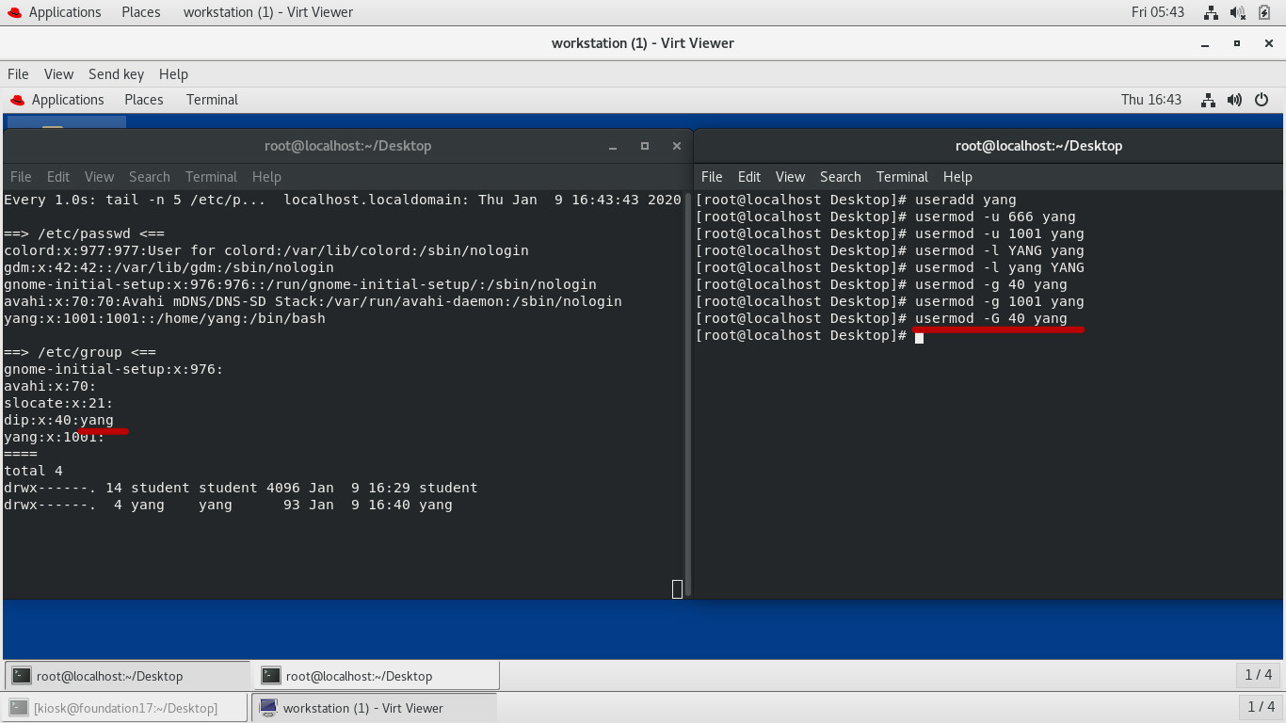This screenshot has height=723, width=1286.
Task: Click left terminal title bar root@localhost:~/Desktop
Action: (347, 146)
